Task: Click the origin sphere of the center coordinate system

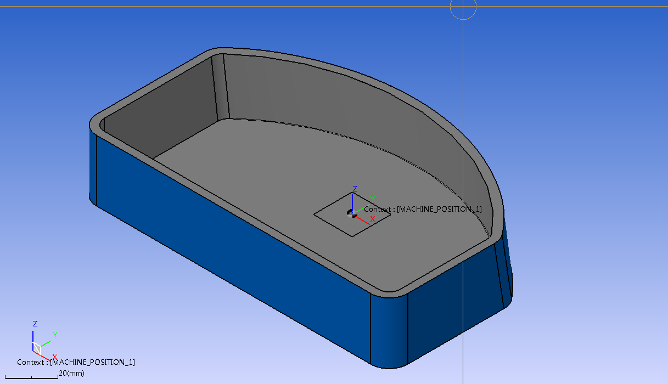Action: point(351,213)
